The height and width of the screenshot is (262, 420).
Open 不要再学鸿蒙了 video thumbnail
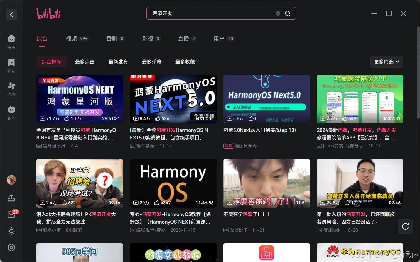pyautogui.click(x=267, y=183)
